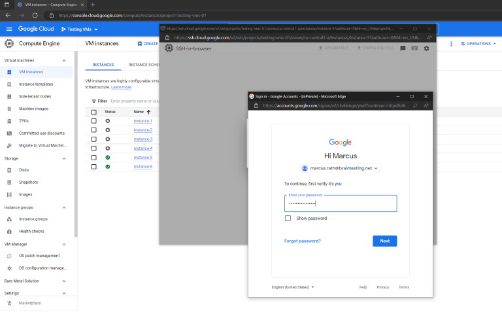Select the checkbox for instance-4
Image resolution: width=502 pixels, height=312 pixels.
94,148
